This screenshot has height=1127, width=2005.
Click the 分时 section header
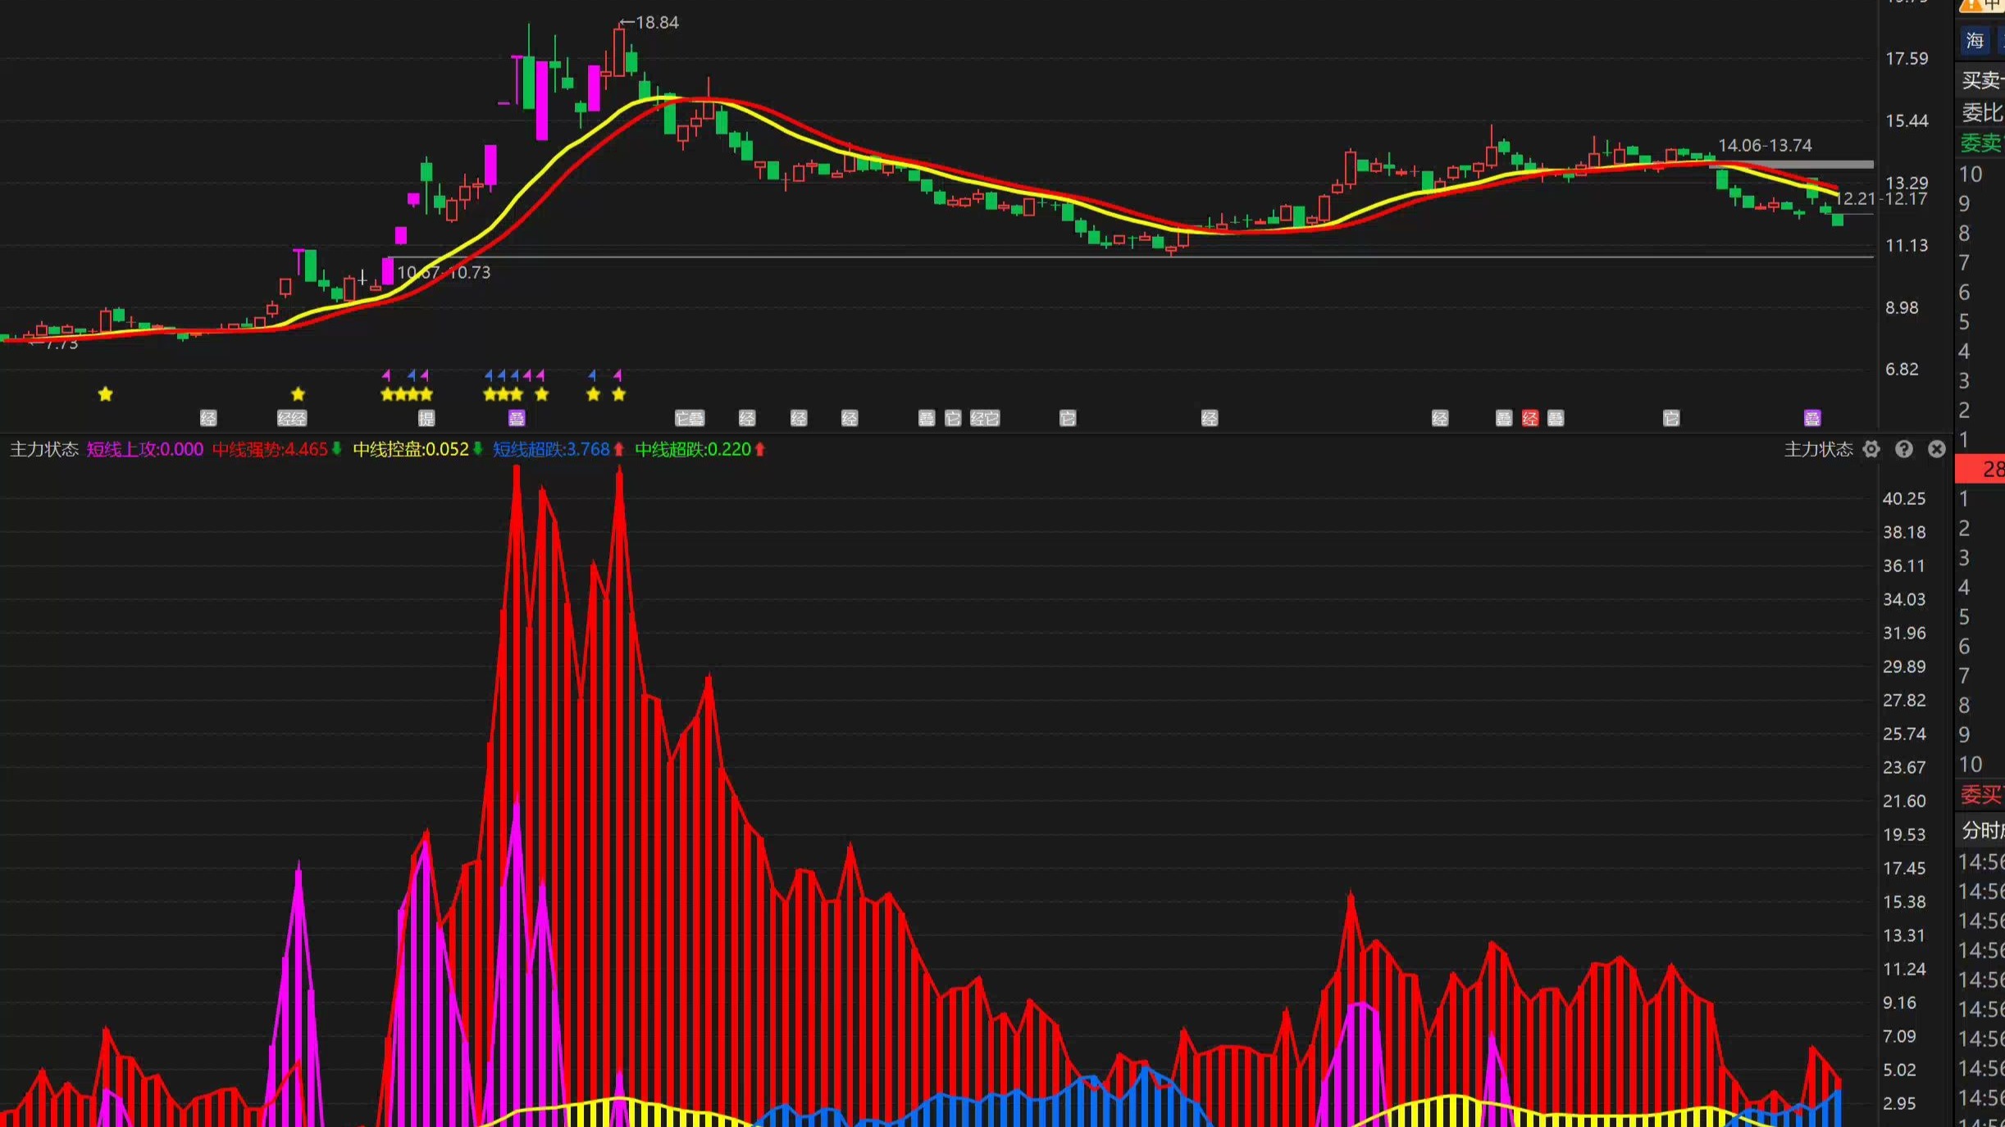(1980, 830)
